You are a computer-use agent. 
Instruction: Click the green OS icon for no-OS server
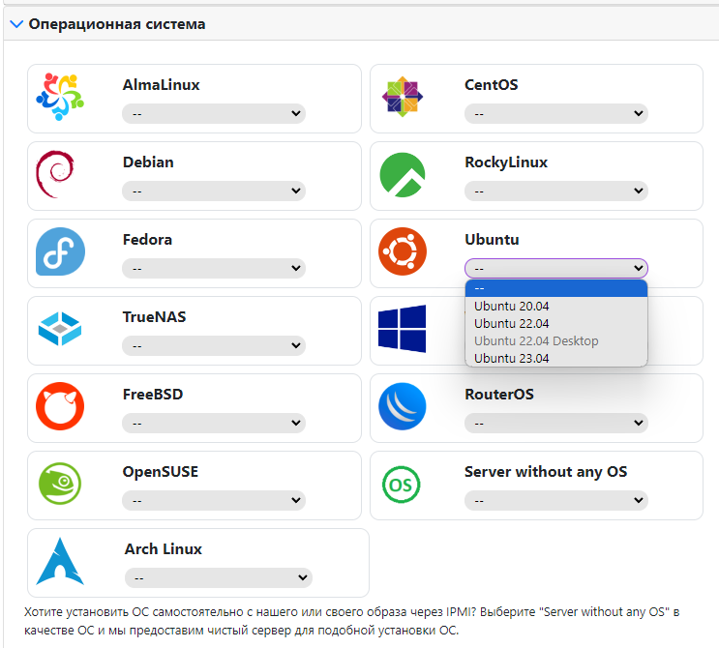(402, 485)
